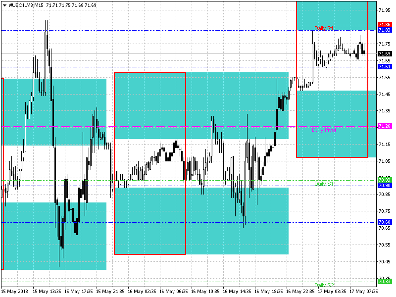This screenshot has width=396, height=297.
Task: Select the Daily S1 label
Action: [324, 184]
